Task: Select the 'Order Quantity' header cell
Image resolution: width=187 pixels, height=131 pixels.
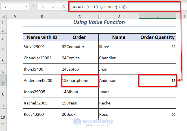Action: tap(157, 37)
